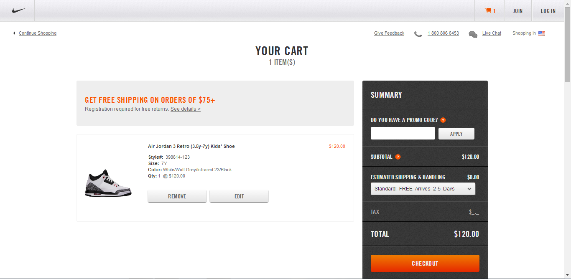Click the See details free shipping link

click(x=186, y=109)
